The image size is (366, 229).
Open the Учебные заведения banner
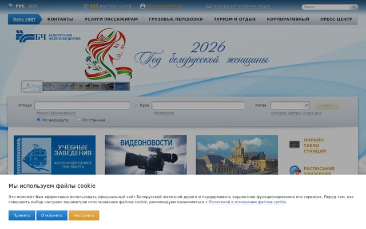(55, 155)
